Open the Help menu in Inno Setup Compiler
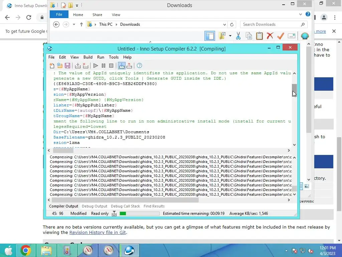Image resolution: width=342 pixels, height=257 pixels. click(127, 57)
